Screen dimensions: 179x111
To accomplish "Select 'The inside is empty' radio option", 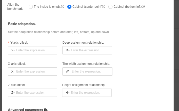I will [31, 7].
